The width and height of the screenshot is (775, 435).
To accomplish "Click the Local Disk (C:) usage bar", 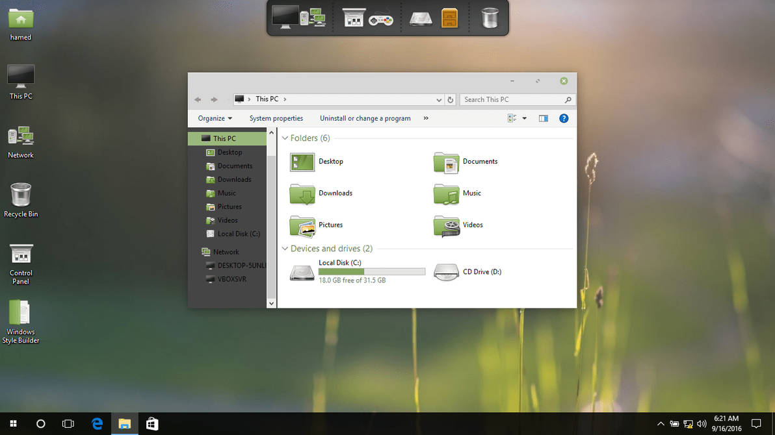I will [x=371, y=271].
